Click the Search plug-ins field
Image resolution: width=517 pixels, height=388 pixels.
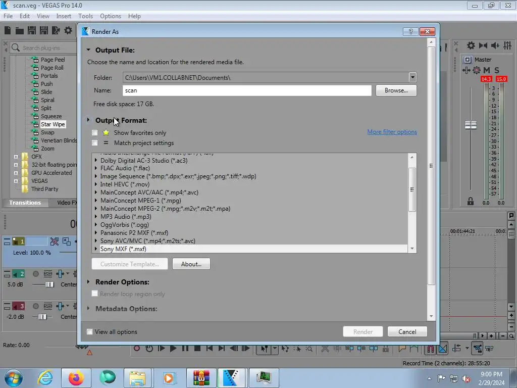click(43, 48)
